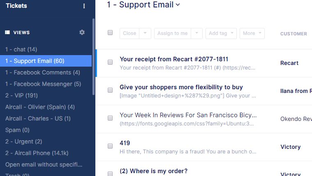Select the '1 - Support Email (60)' view
The width and height of the screenshot is (312, 176).
[x=46, y=61]
